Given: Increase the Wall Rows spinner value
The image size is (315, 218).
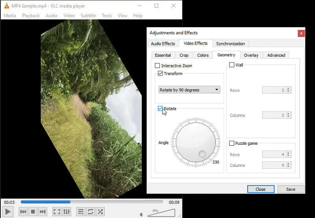Looking at the screenshot, I should [x=289, y=89].
